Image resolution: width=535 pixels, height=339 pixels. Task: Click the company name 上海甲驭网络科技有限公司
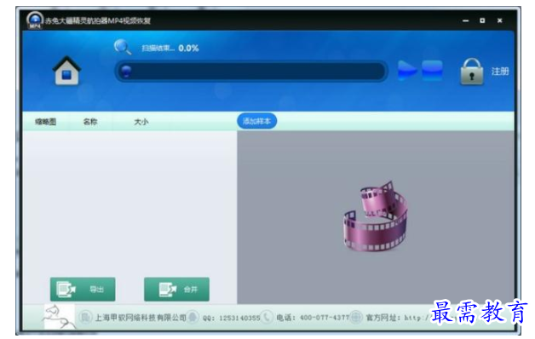pyautogui.click(x=141, y=318)
